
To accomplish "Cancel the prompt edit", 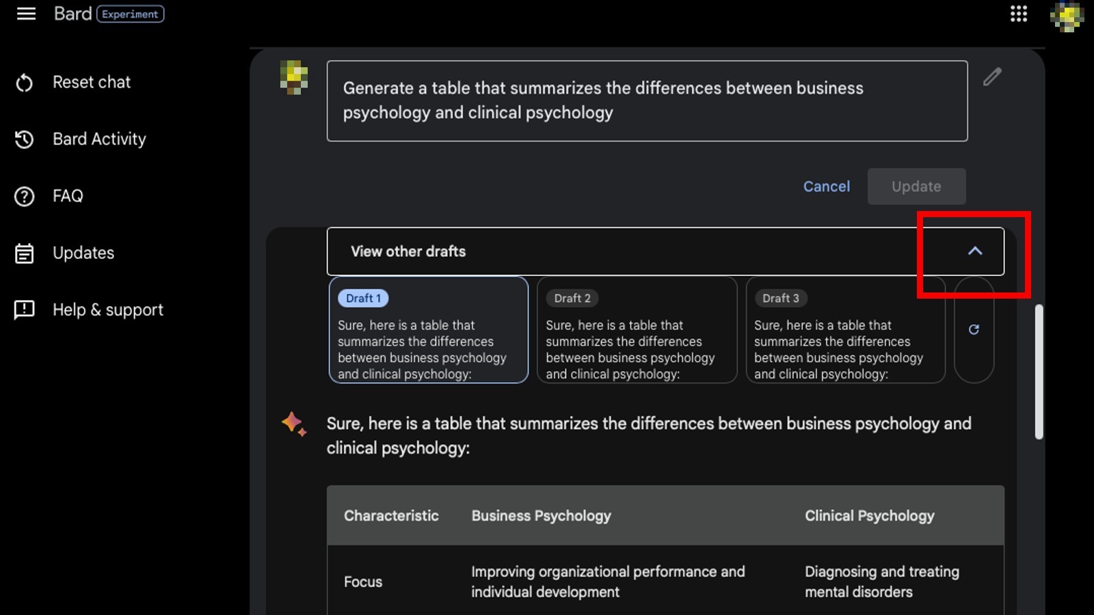I will tap(826, 187).
